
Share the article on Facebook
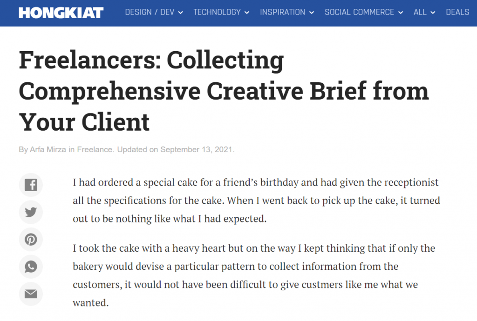click(x=31, y=185)
